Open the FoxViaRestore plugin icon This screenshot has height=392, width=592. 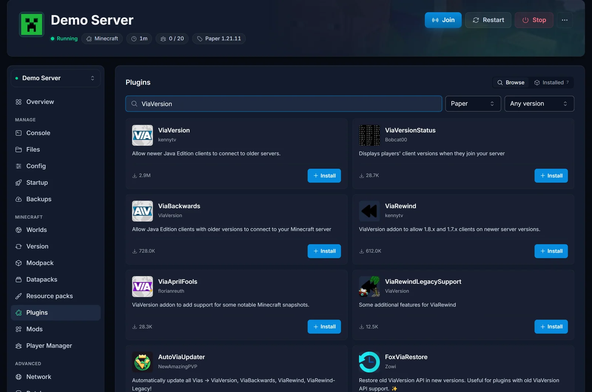369,362
